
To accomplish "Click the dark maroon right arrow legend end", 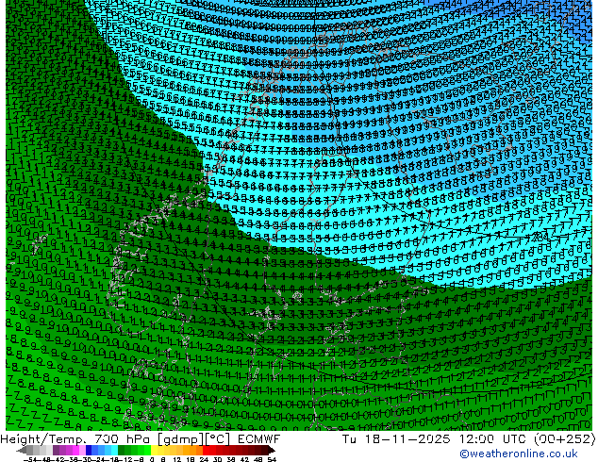I will [x=272, y=450].
